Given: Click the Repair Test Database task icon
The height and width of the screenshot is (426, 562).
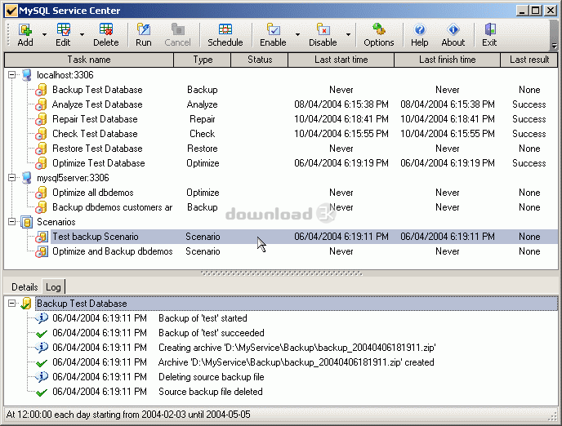Looking at the screenshot, I should click(41, 119).
